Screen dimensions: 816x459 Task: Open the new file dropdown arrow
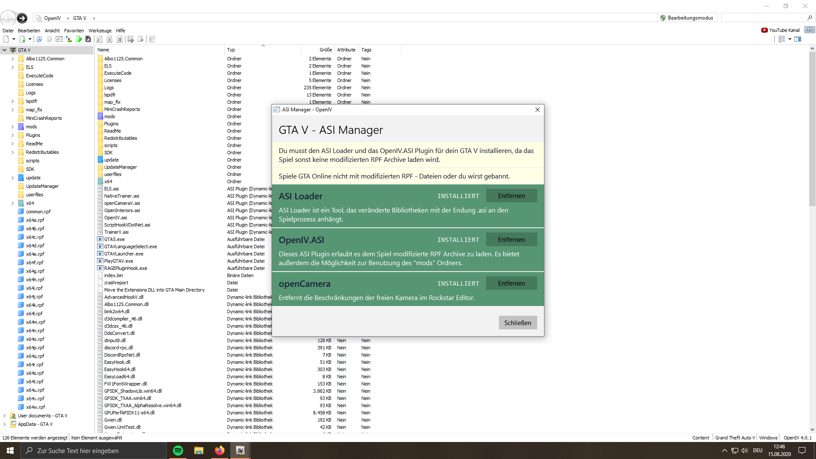tap(14, 39)
